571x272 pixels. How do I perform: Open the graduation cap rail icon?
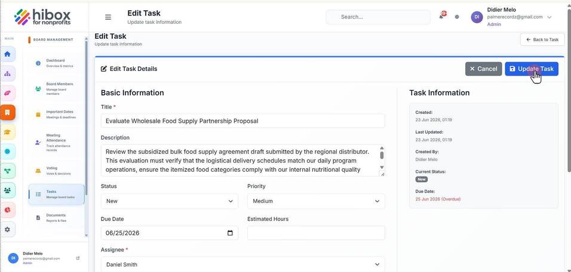point(7,132)
